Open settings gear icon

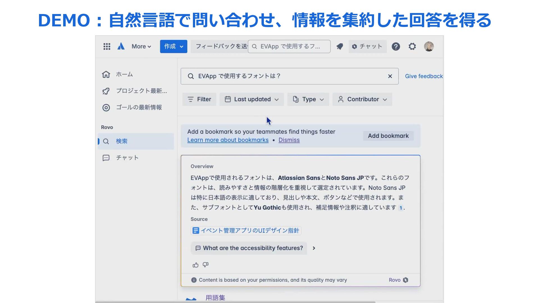(412, 47)
